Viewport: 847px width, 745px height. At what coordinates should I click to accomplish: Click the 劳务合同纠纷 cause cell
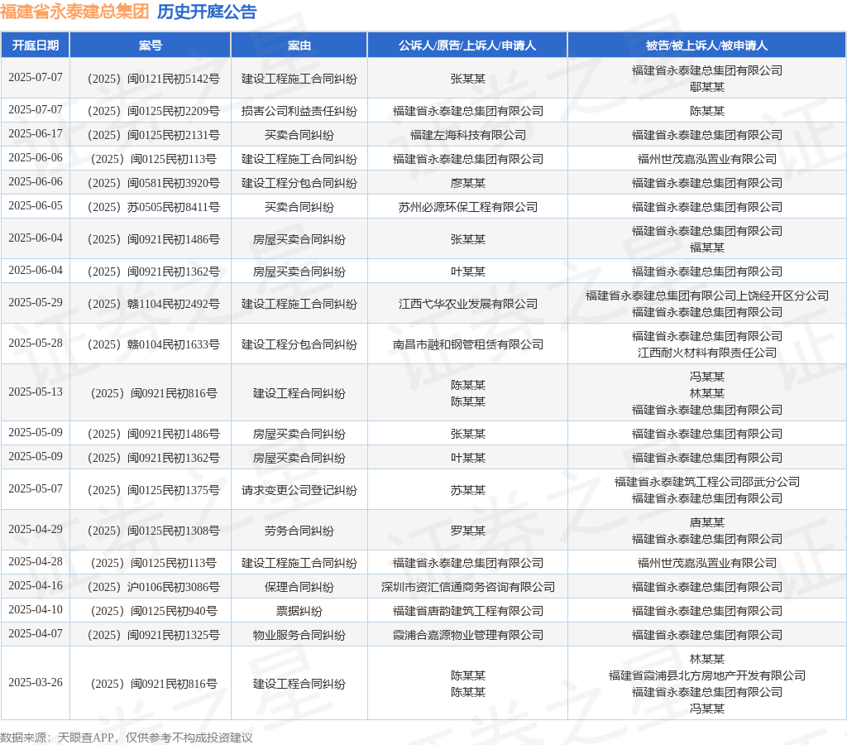(x=299, y=531)
